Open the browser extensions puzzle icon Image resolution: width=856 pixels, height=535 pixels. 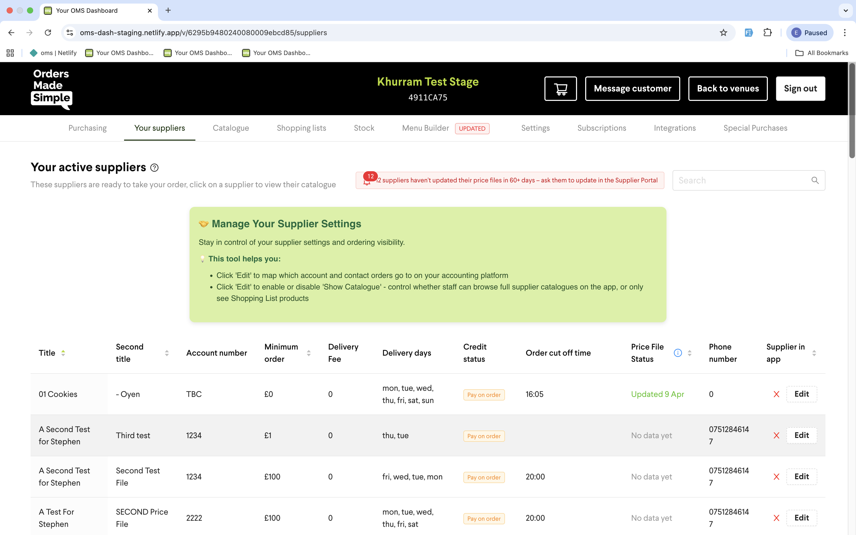point(767,33)
